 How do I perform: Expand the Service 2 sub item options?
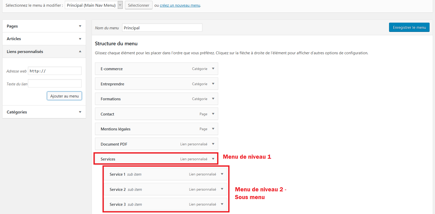tap(222, 189)
